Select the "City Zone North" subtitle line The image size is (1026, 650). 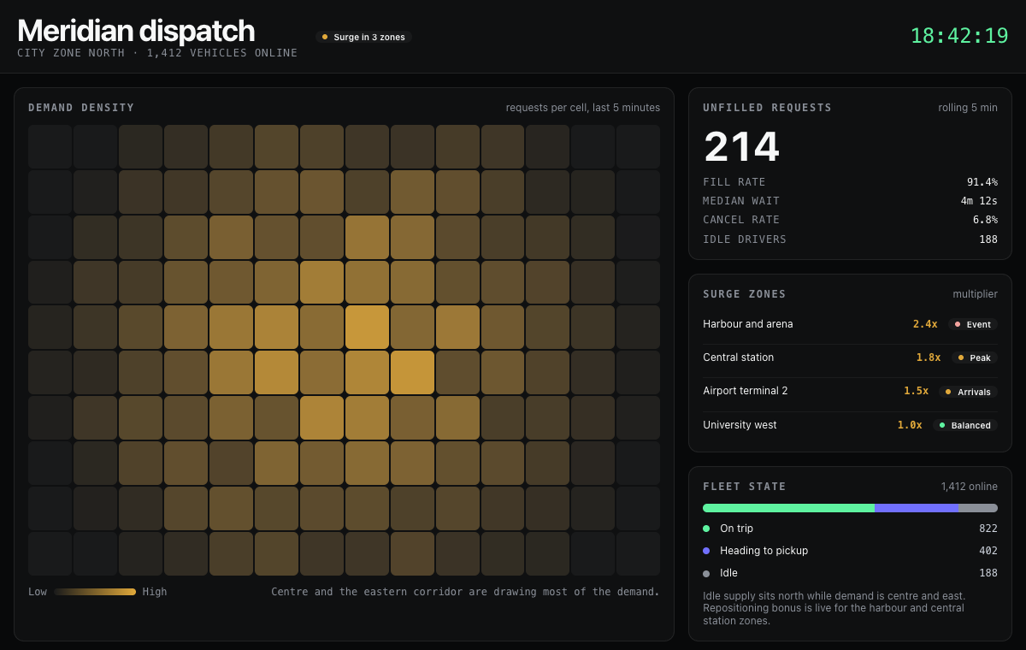click(x=157, y=53)
